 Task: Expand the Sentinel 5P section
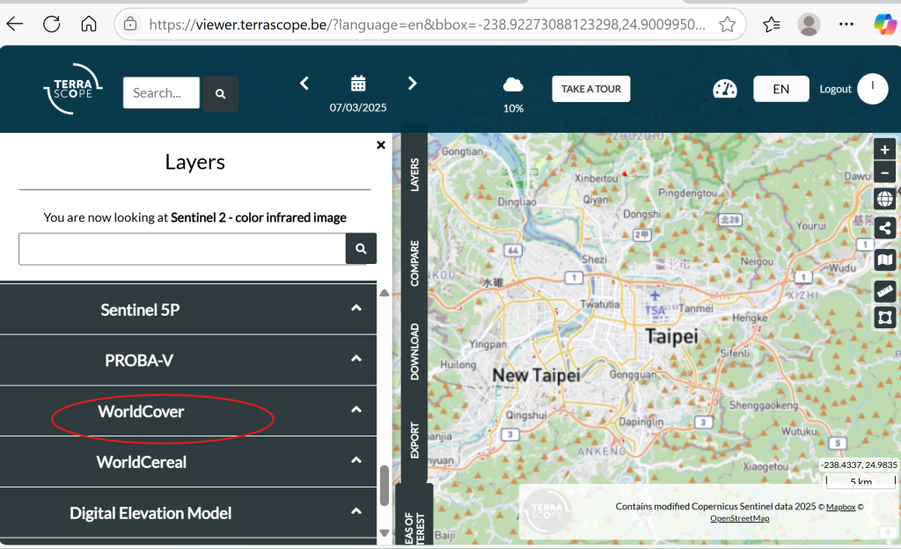(x=188, y=310)
